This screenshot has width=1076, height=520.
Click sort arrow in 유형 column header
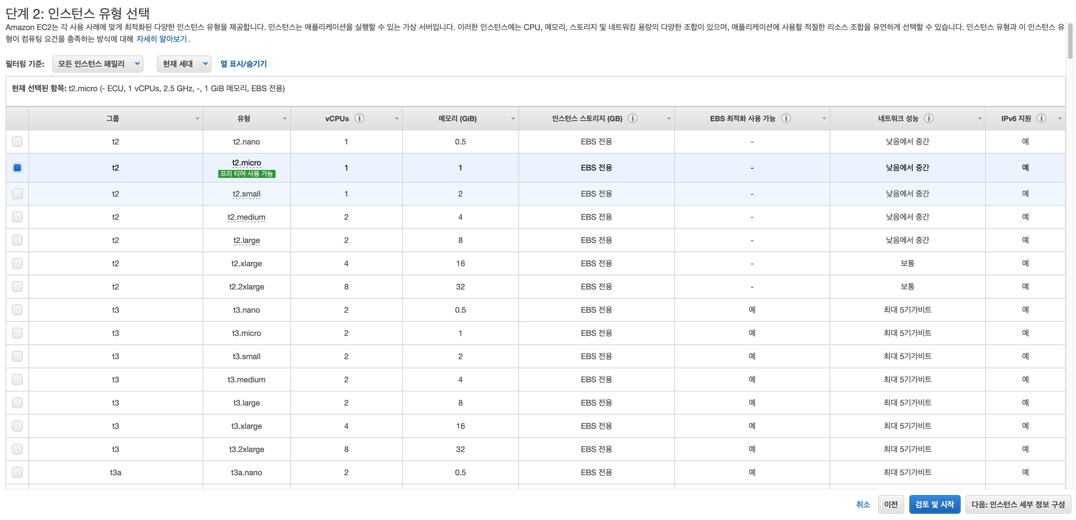(x=285, y=118)
